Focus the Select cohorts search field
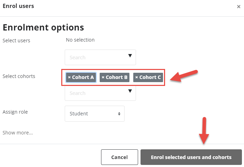Image resolution: width=244 pixels, height=167 pixels. click(x=100, y=93)
